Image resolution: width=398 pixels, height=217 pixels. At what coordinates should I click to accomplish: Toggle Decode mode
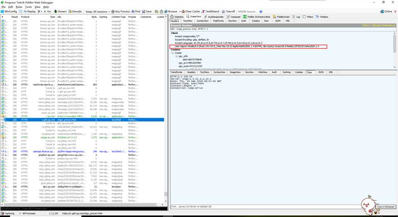click(x=75, y=12)
